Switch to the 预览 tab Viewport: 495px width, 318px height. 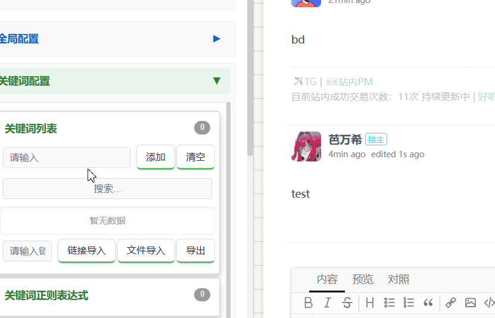363,279
